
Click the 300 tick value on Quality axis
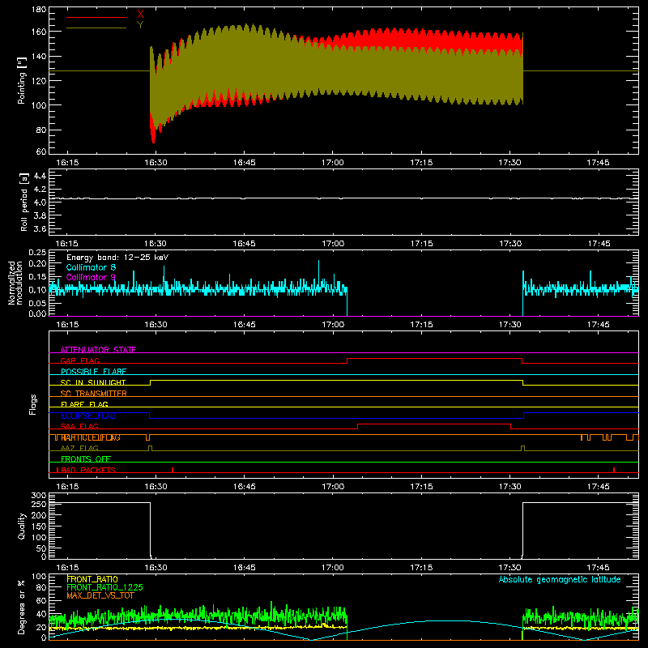39,496
